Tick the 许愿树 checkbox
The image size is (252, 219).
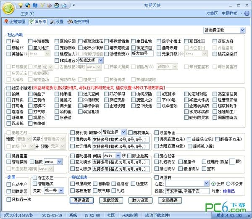click(x=157, y=177)
